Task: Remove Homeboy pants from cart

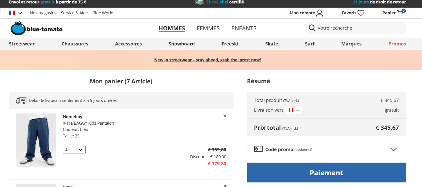Action: pyautogui.click(x=225, y=116)
